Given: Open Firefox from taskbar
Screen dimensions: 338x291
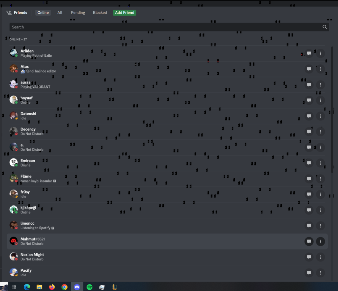Looking at the screenshot, I should point(52,287).
